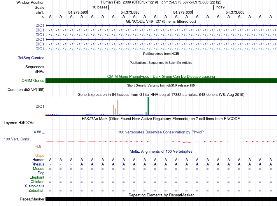The height and width of the screenshot is (206, 277).
Task: Click the 54,373,600 ruler position marker
Action: click(183, 12)
